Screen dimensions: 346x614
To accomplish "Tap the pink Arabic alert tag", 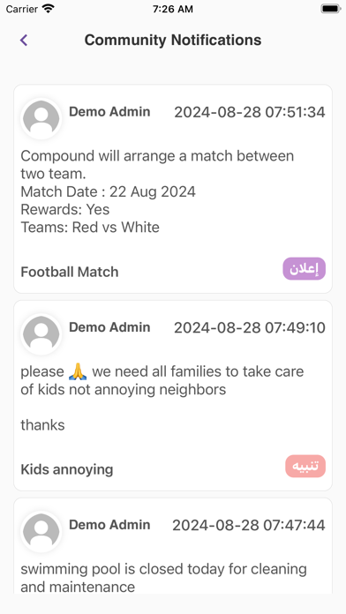I will click(x=305, y=466).
